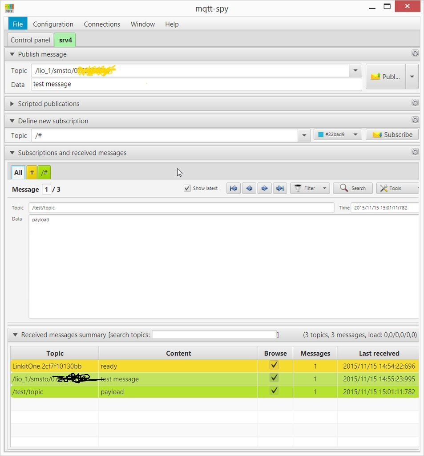Click the received Data area showing payload
The width and height of the screenshot is (424, 456).
(x=224, y=267)
